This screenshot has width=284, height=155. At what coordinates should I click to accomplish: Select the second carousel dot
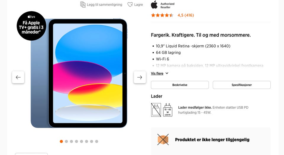click(67, 141)
